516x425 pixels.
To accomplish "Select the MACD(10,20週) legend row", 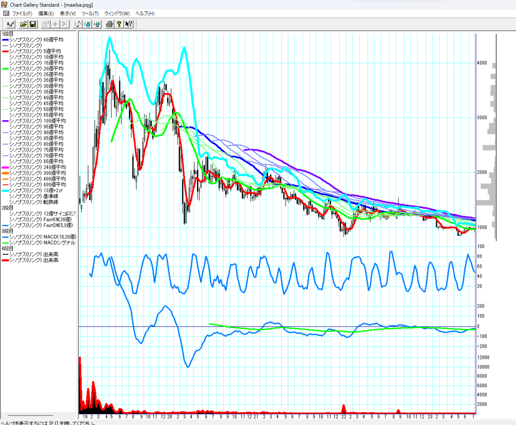I will click(39, 237).
